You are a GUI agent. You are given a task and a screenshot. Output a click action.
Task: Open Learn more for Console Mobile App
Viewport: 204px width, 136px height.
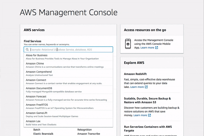click(147, 48)
